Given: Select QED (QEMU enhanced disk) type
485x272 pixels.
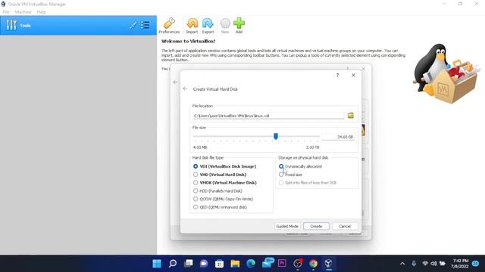Looking at the screenshot, I should [x=220, y=207].
